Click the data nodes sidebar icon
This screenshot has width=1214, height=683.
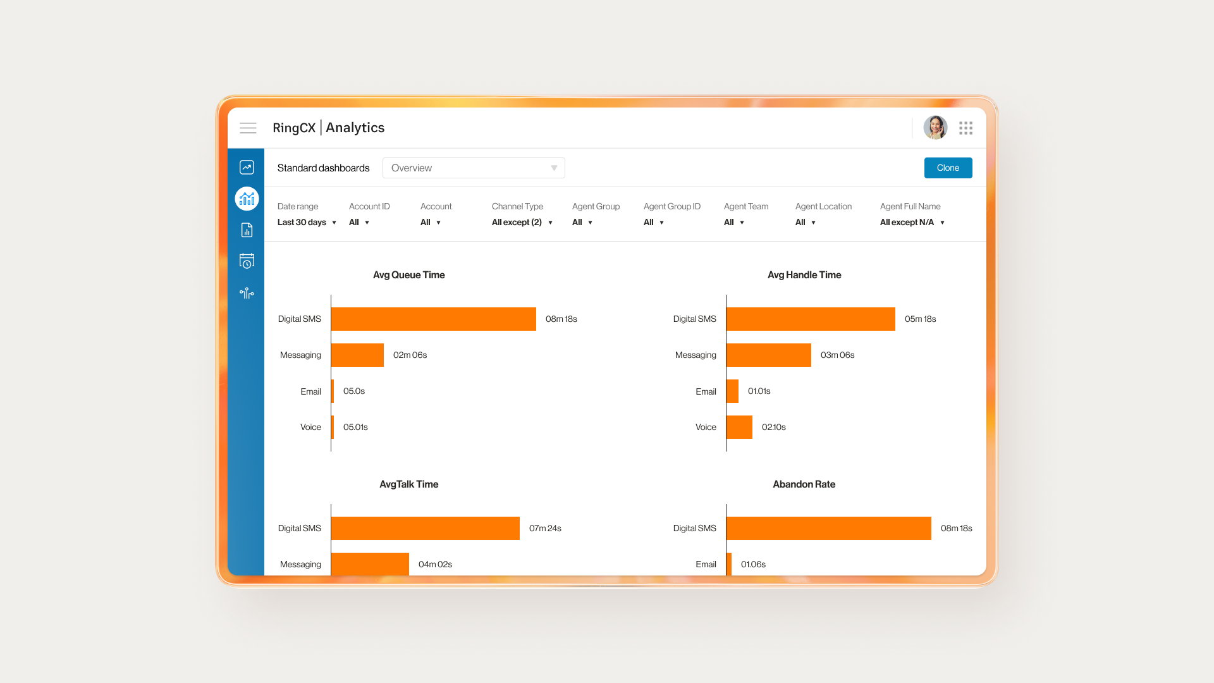coord(247,293)
